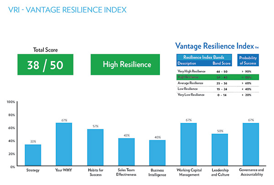Viewport: 274px width, 185px height.
Task: Click the Working Capital Management bar
Action: coord(189,144)
